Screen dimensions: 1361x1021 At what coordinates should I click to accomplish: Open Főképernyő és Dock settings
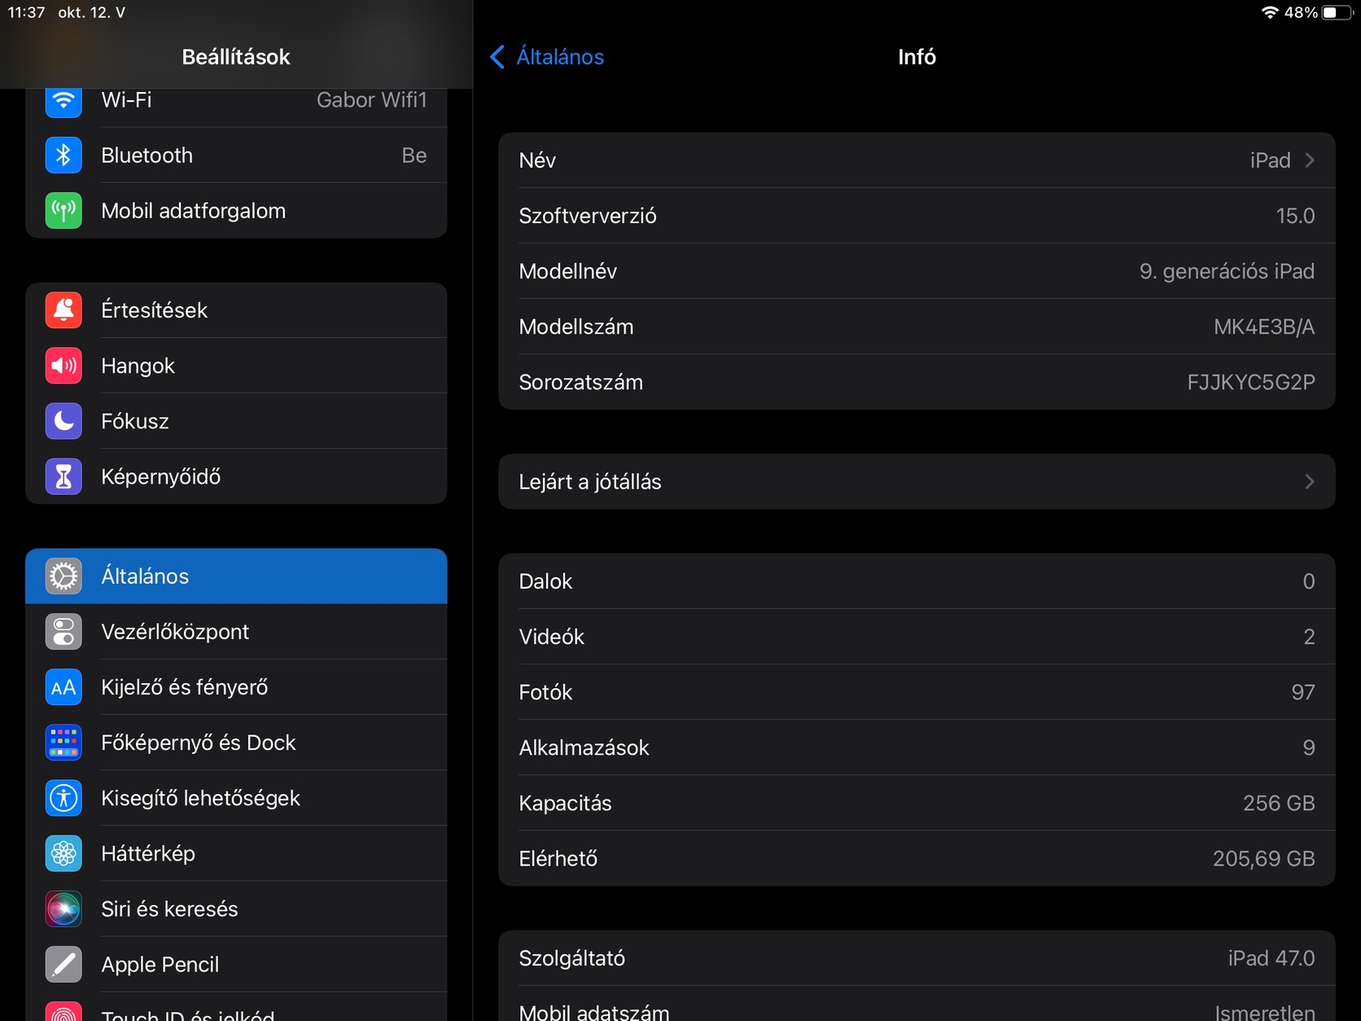coord(199,743)
